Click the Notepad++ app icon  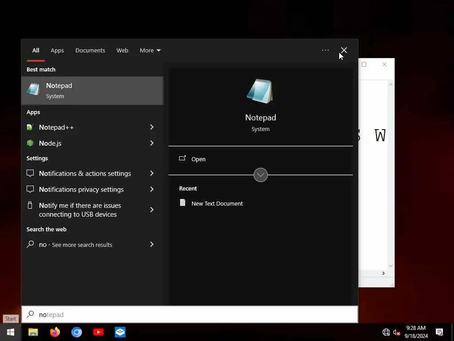pos(30,127)
